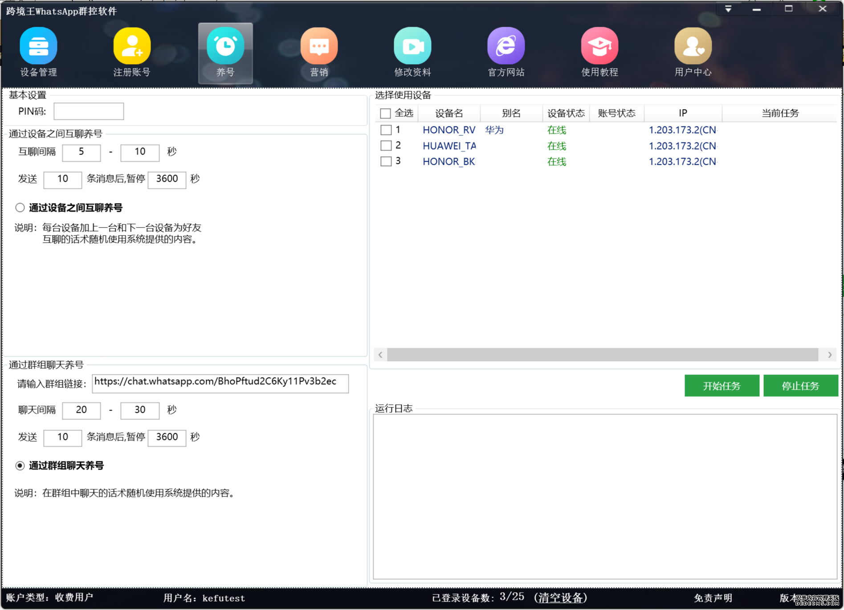The height and width of the screenshot is (610, 844).
Task: Click the 开始任务 start task button
Action: click(722, 386)
